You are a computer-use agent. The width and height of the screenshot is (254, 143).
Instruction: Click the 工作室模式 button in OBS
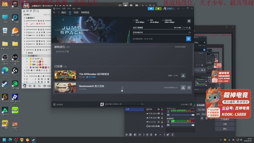[x=225, y=119]
